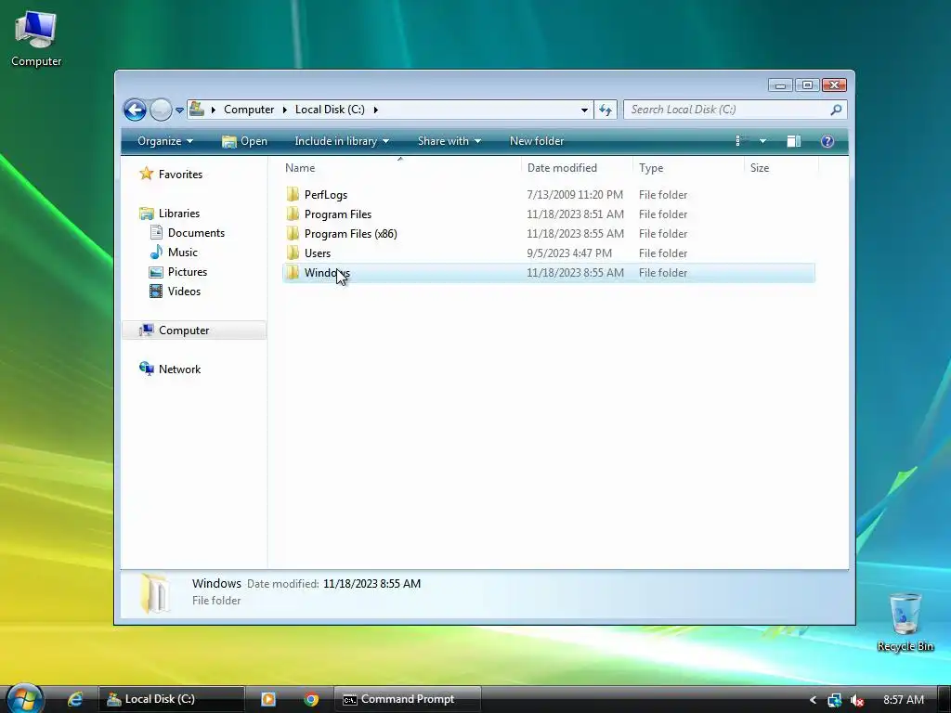Go back with the Back arrow button
The image size is (951, 713).
(135, 110)
